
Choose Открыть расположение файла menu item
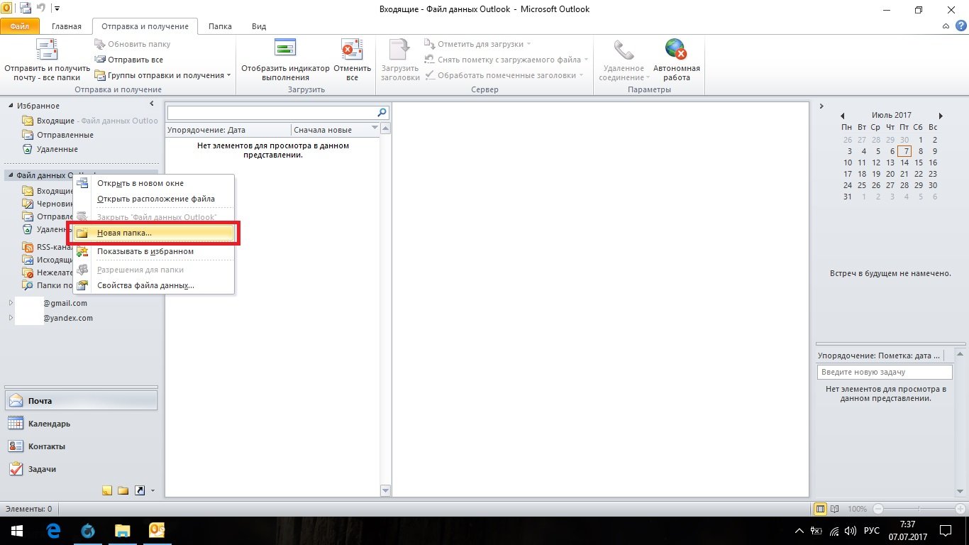click(154, 199)
